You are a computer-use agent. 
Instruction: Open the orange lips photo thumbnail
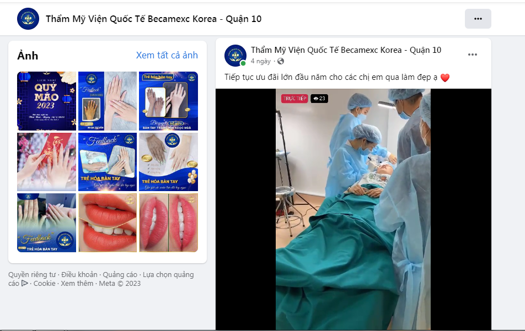coord(108,223)
